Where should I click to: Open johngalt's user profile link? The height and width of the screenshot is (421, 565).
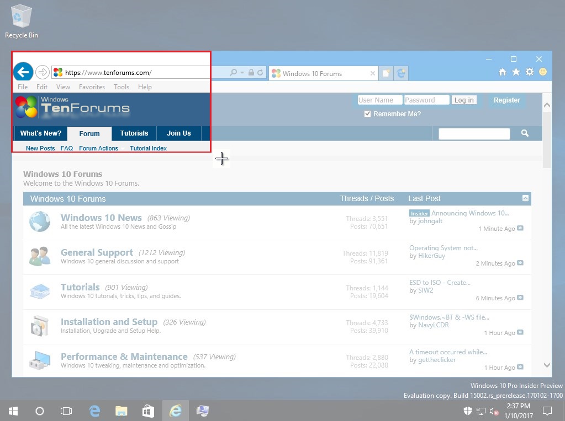(x=430, y=221)
